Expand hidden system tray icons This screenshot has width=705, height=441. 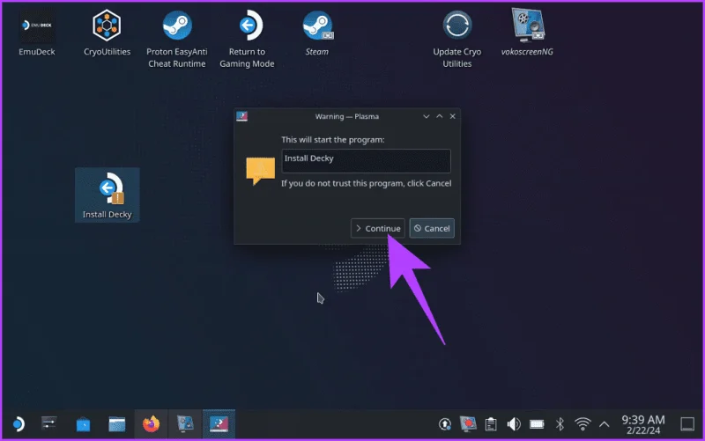[x=605, y=424]
